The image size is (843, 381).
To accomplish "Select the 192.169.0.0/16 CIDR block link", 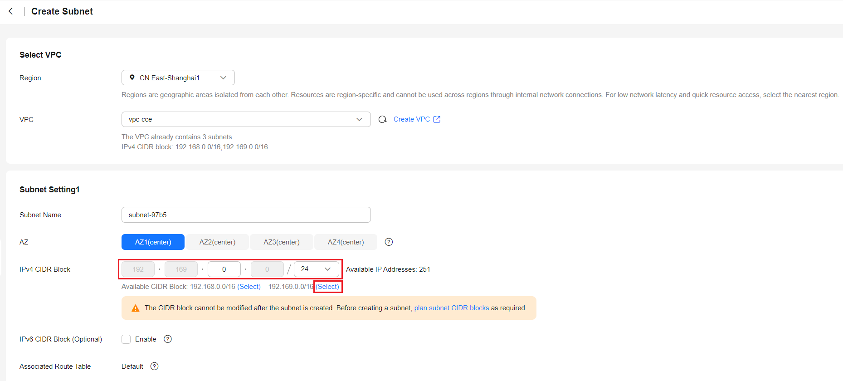I will click(327, 287).
